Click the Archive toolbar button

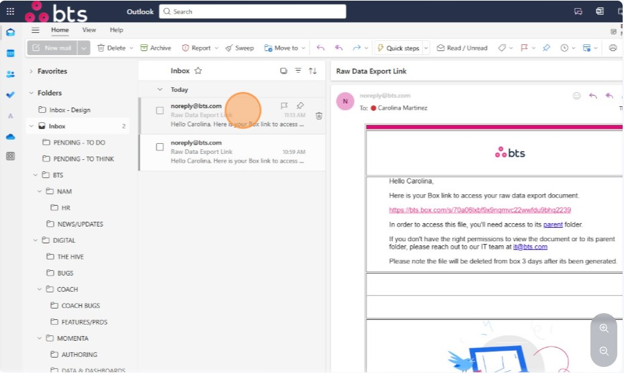tap(156, 48)
